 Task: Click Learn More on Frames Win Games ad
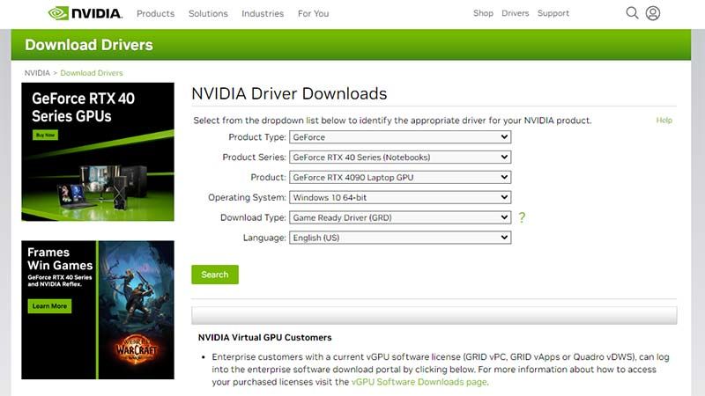(49, 306)
